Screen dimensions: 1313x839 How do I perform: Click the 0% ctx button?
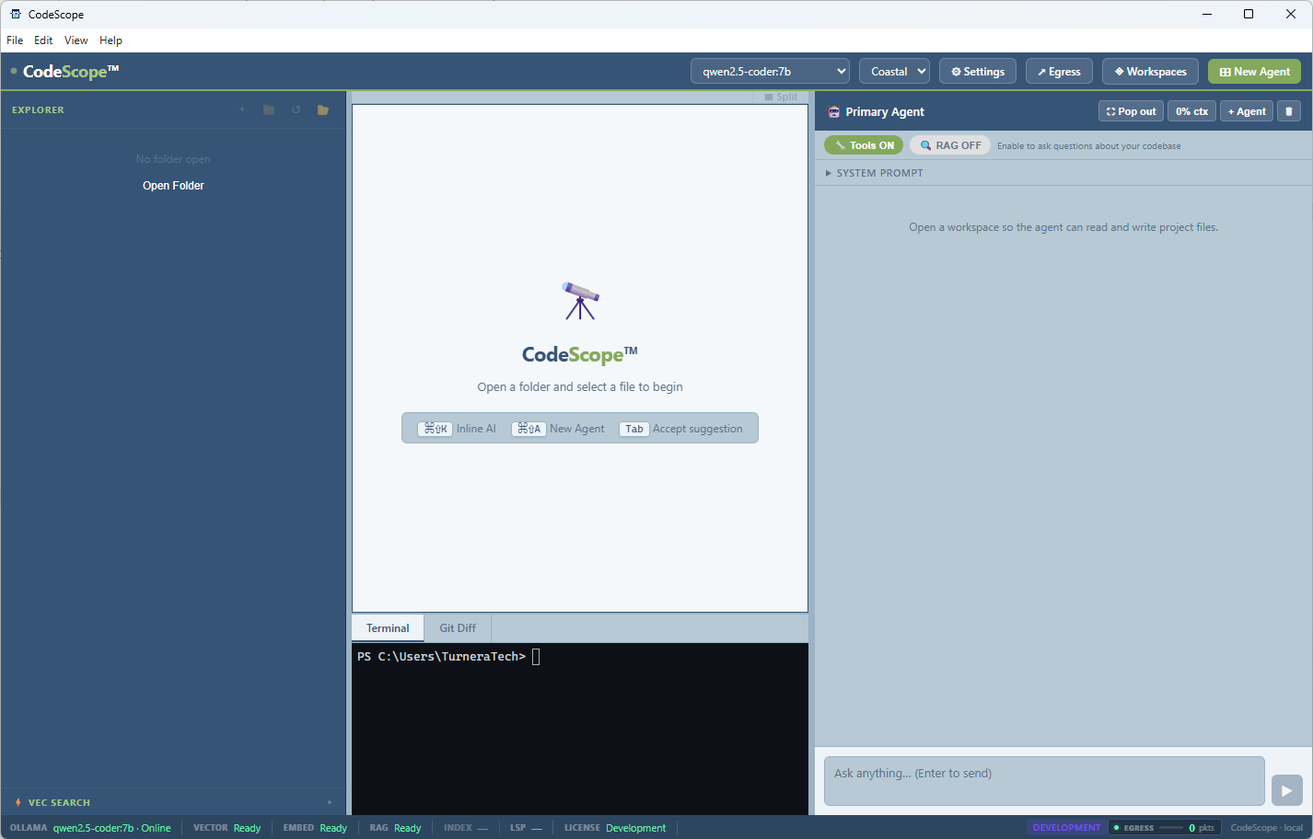point(1191,111)
